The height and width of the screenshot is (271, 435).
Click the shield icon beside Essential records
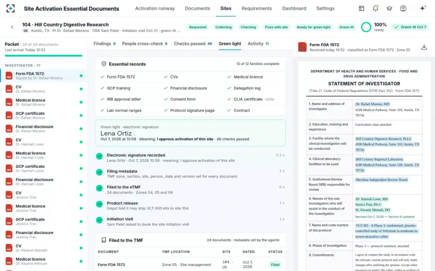104,64
